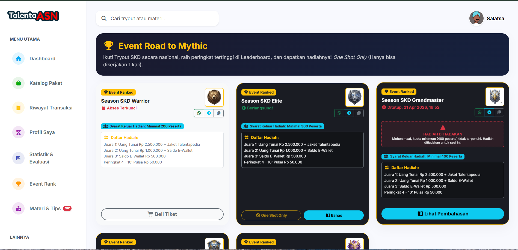Viewport: 518px width, 250px height.
Task: Select the Profil Saya person icon
Action: (18, 132)
